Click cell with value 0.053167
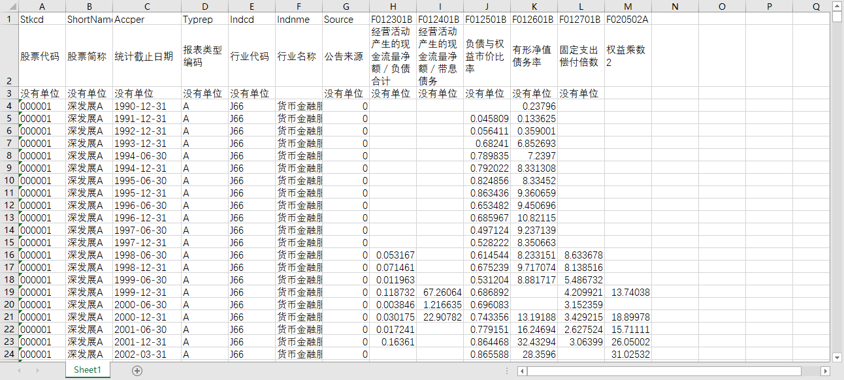The width and height of the screenshot is (844, 380). [393, 255]
